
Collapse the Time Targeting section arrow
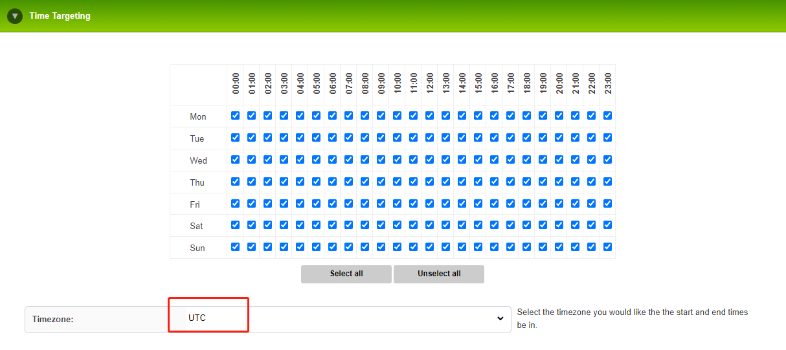tap(15, 16)
